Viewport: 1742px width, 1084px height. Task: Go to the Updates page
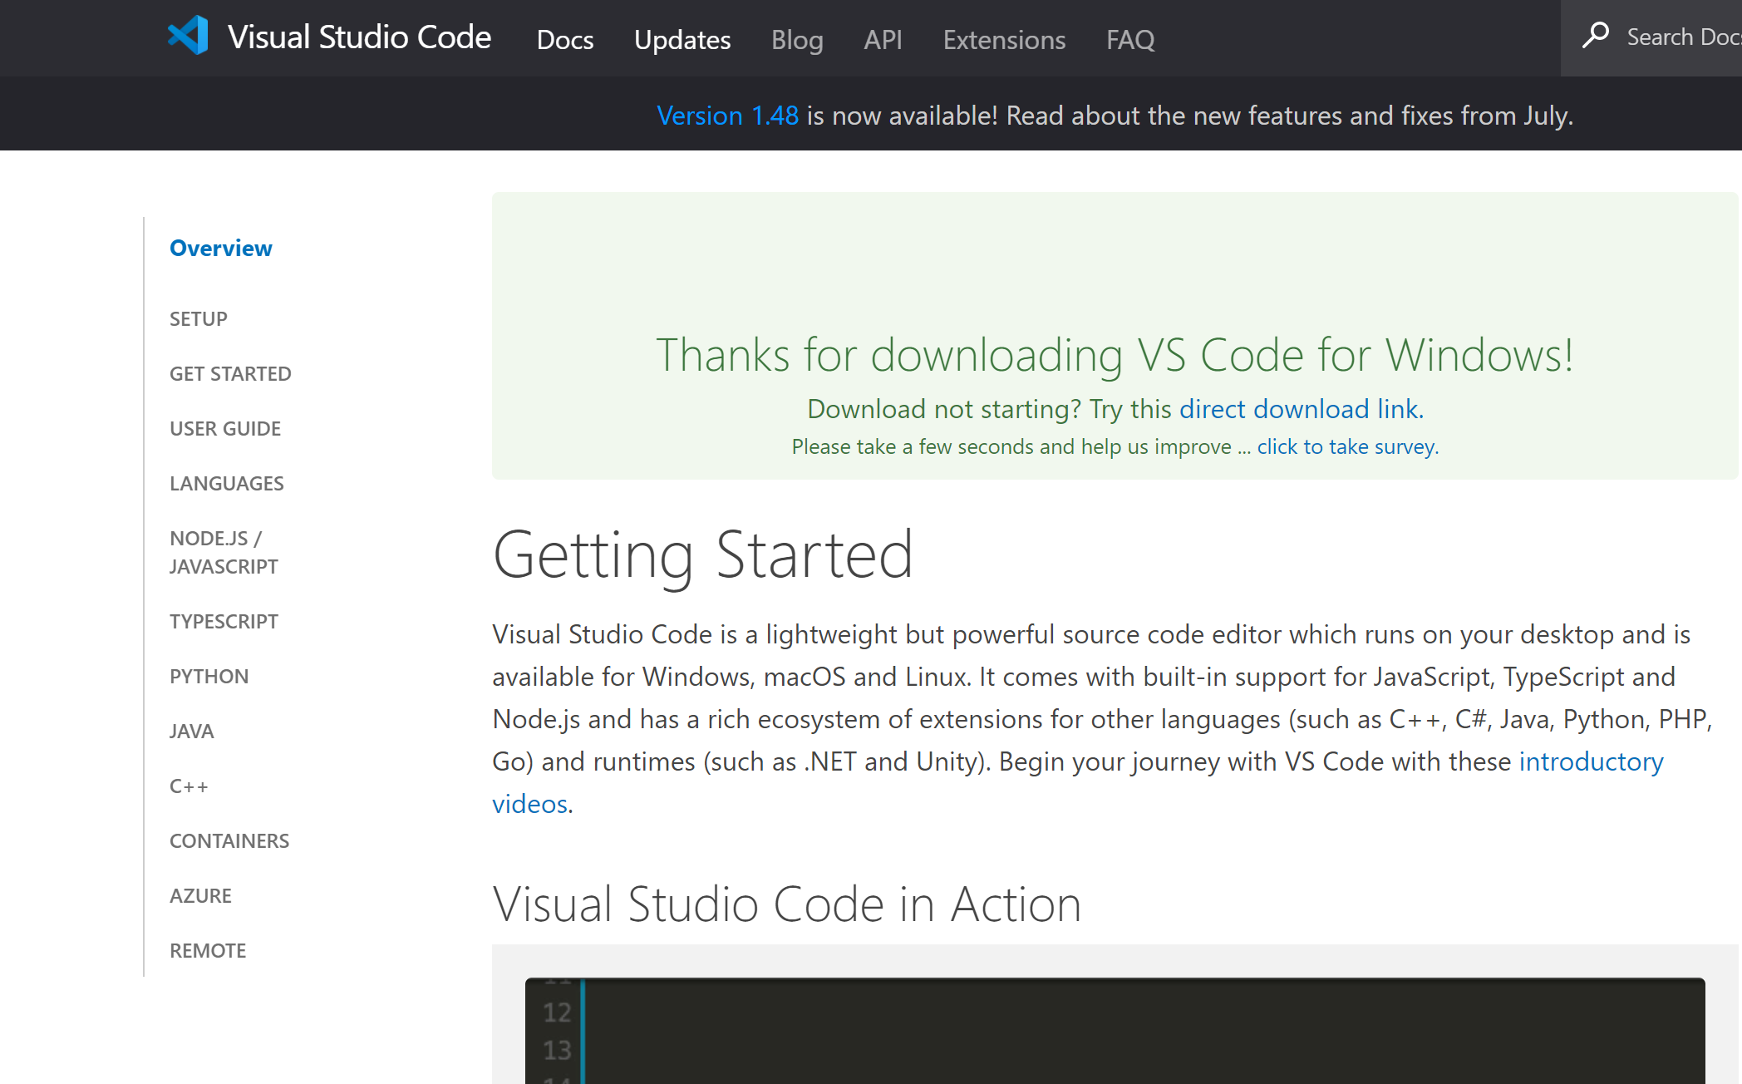682,39
